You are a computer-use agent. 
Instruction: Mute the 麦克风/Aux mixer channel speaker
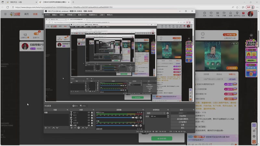(136, 117)
